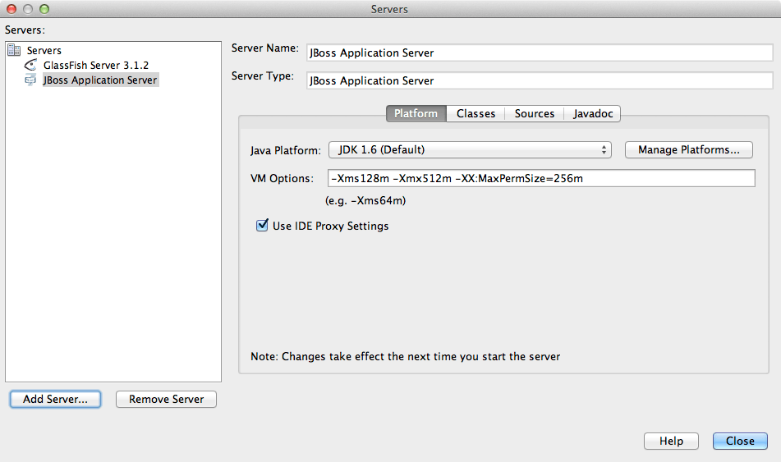Click the 'Server Type:' label

263,76
